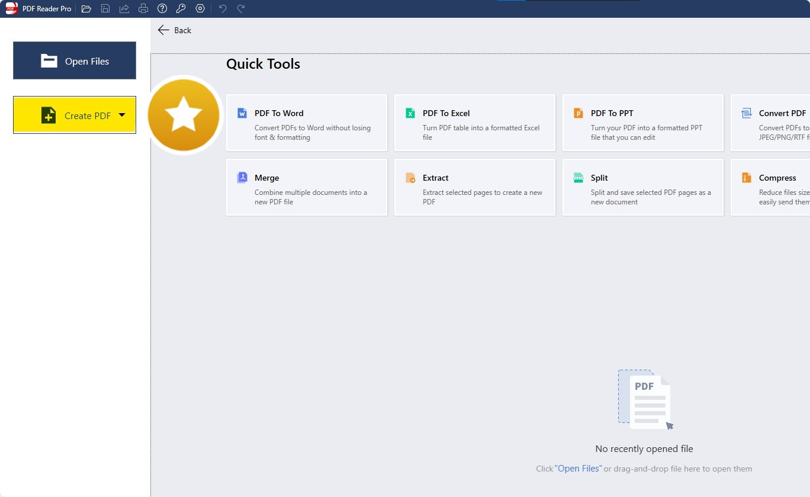Image resolution: width=810 pixels, height=497 pixels.
Task: Click the printer icon in the top toolbar
Action: pos(143,9)
